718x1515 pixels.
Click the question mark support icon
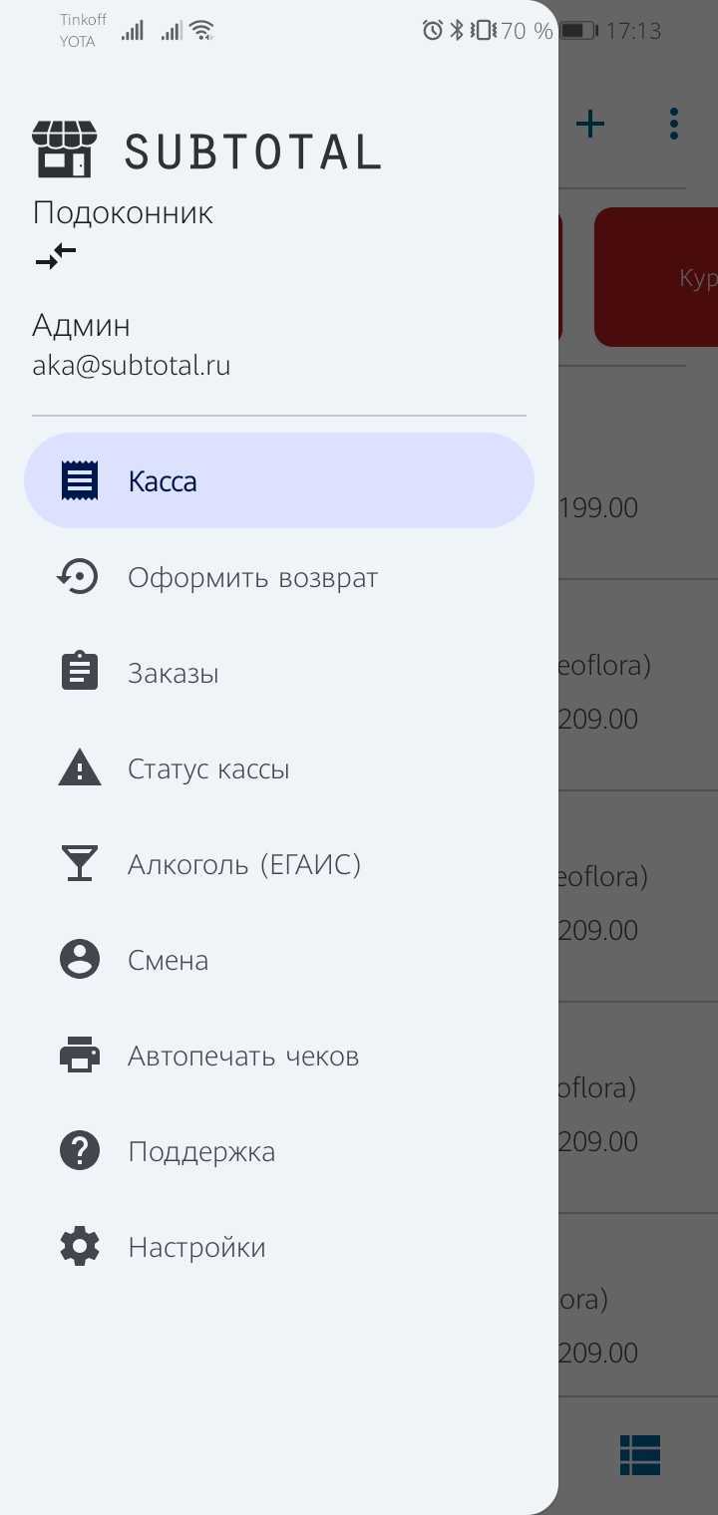[80, 1150]
